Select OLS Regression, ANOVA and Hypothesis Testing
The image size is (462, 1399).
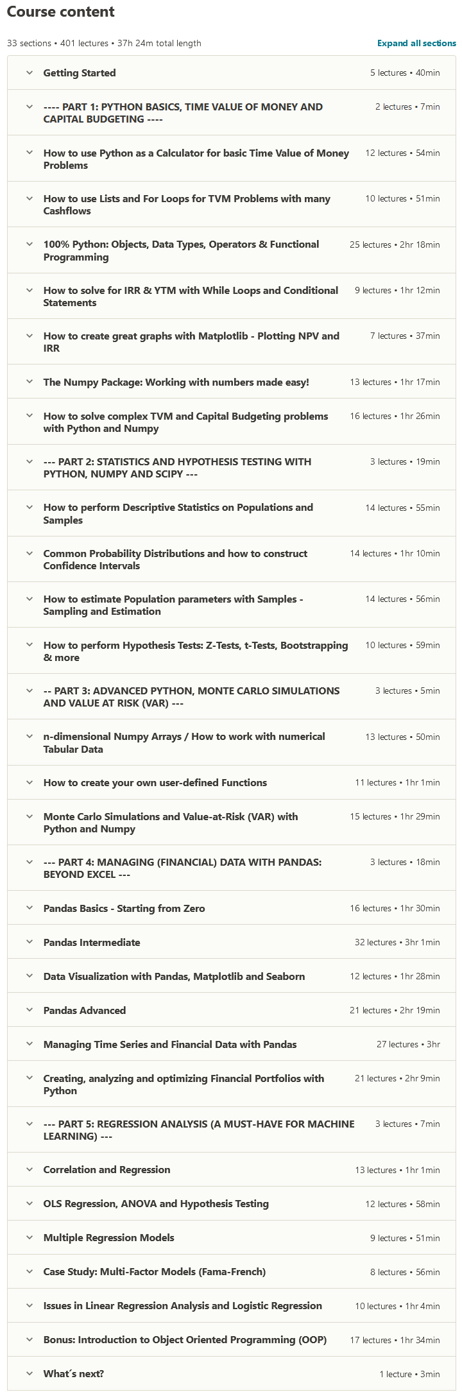click(156, 1203)
